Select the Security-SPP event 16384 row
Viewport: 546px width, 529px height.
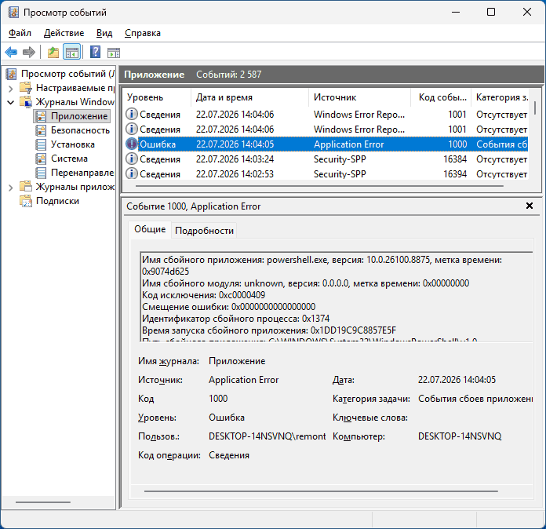[326, 159]
